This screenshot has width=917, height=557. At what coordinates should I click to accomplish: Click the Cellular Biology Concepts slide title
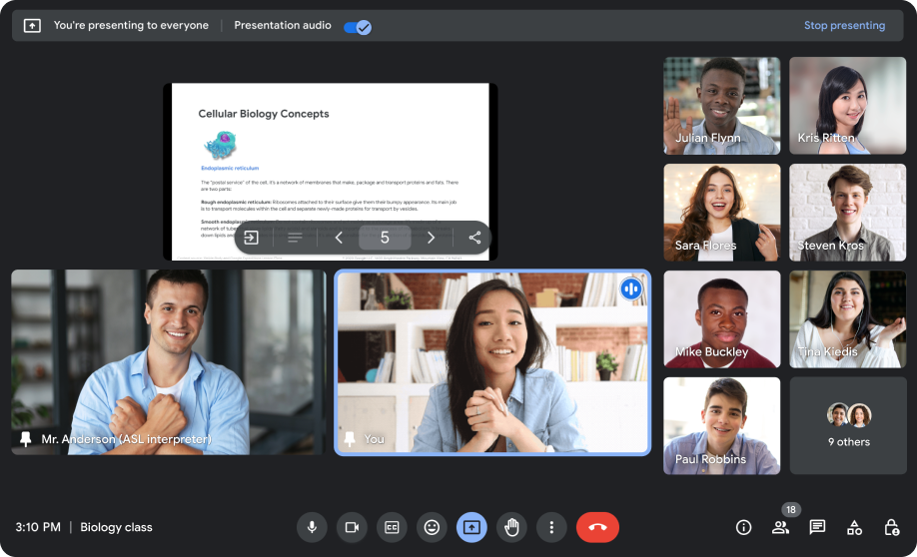264,114
